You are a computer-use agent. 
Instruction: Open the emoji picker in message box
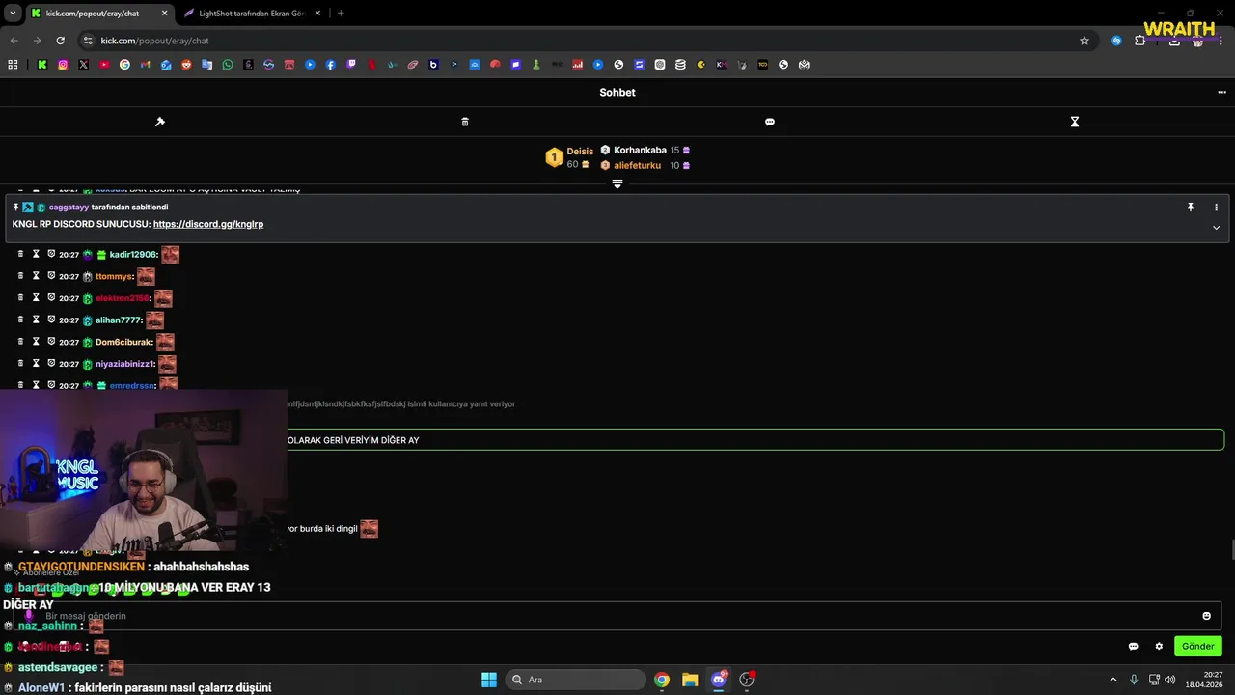1206,616
